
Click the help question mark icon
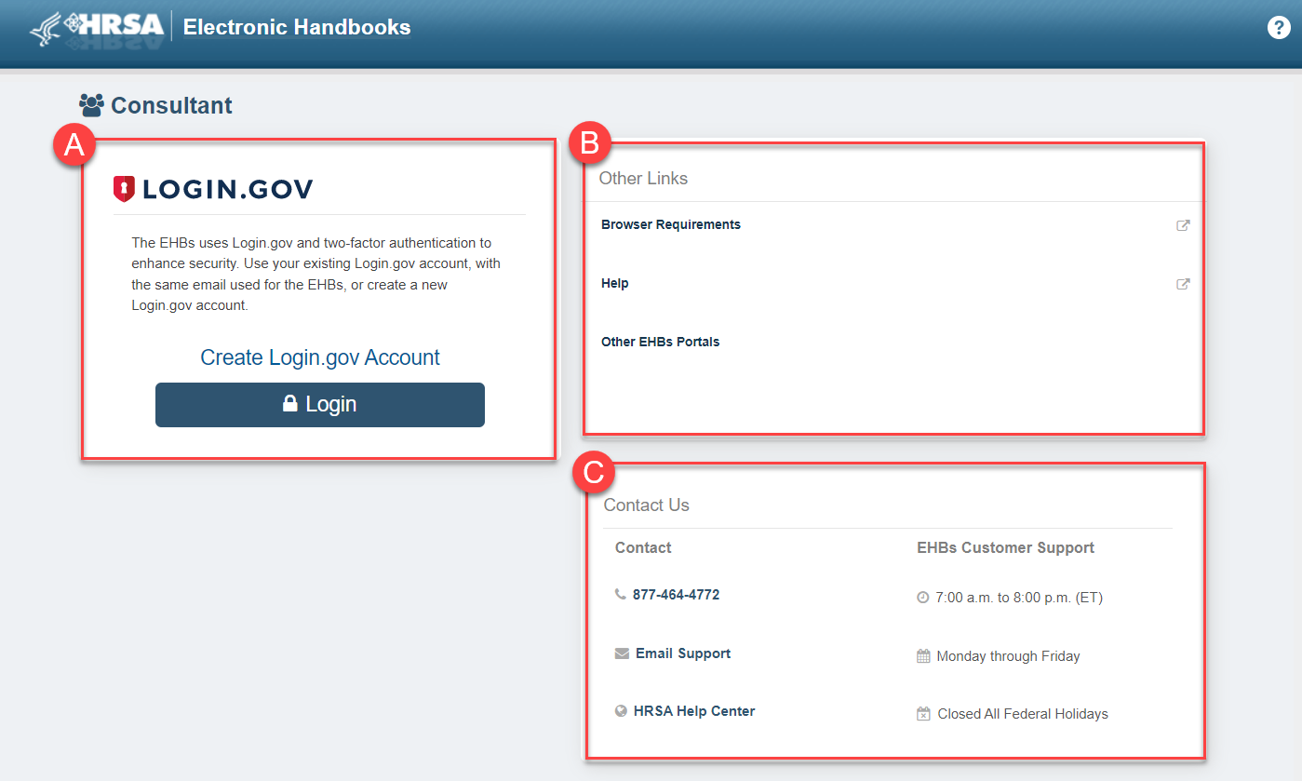click(1279, 28)
